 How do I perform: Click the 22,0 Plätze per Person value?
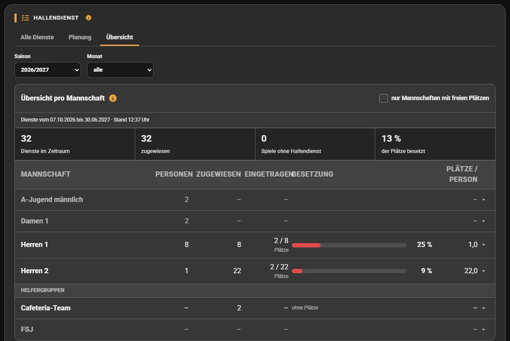[x=471, y=271]
